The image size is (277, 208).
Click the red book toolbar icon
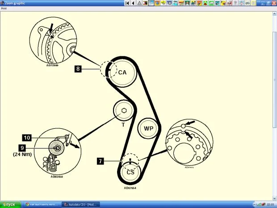145,3
